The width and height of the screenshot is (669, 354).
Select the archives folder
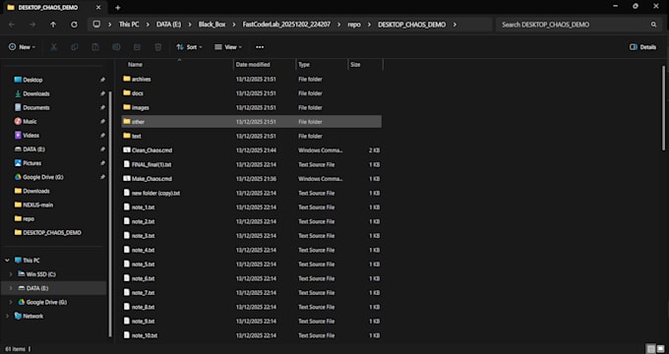pyautogui.click(x=252, y=79)
